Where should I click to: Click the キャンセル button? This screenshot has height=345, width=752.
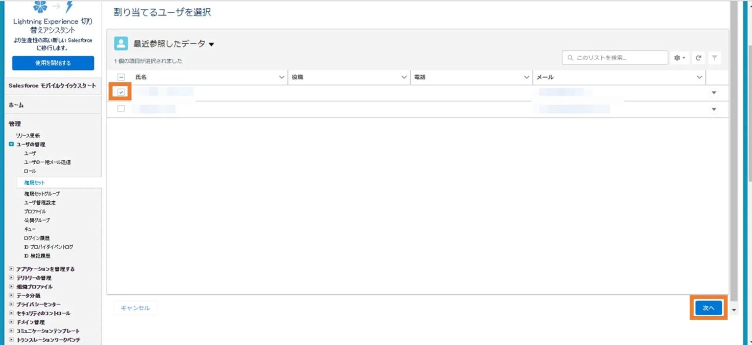tap(135, 308)
